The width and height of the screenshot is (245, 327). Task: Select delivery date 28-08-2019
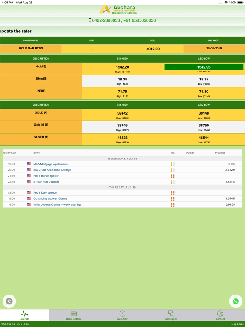[214, 49]
